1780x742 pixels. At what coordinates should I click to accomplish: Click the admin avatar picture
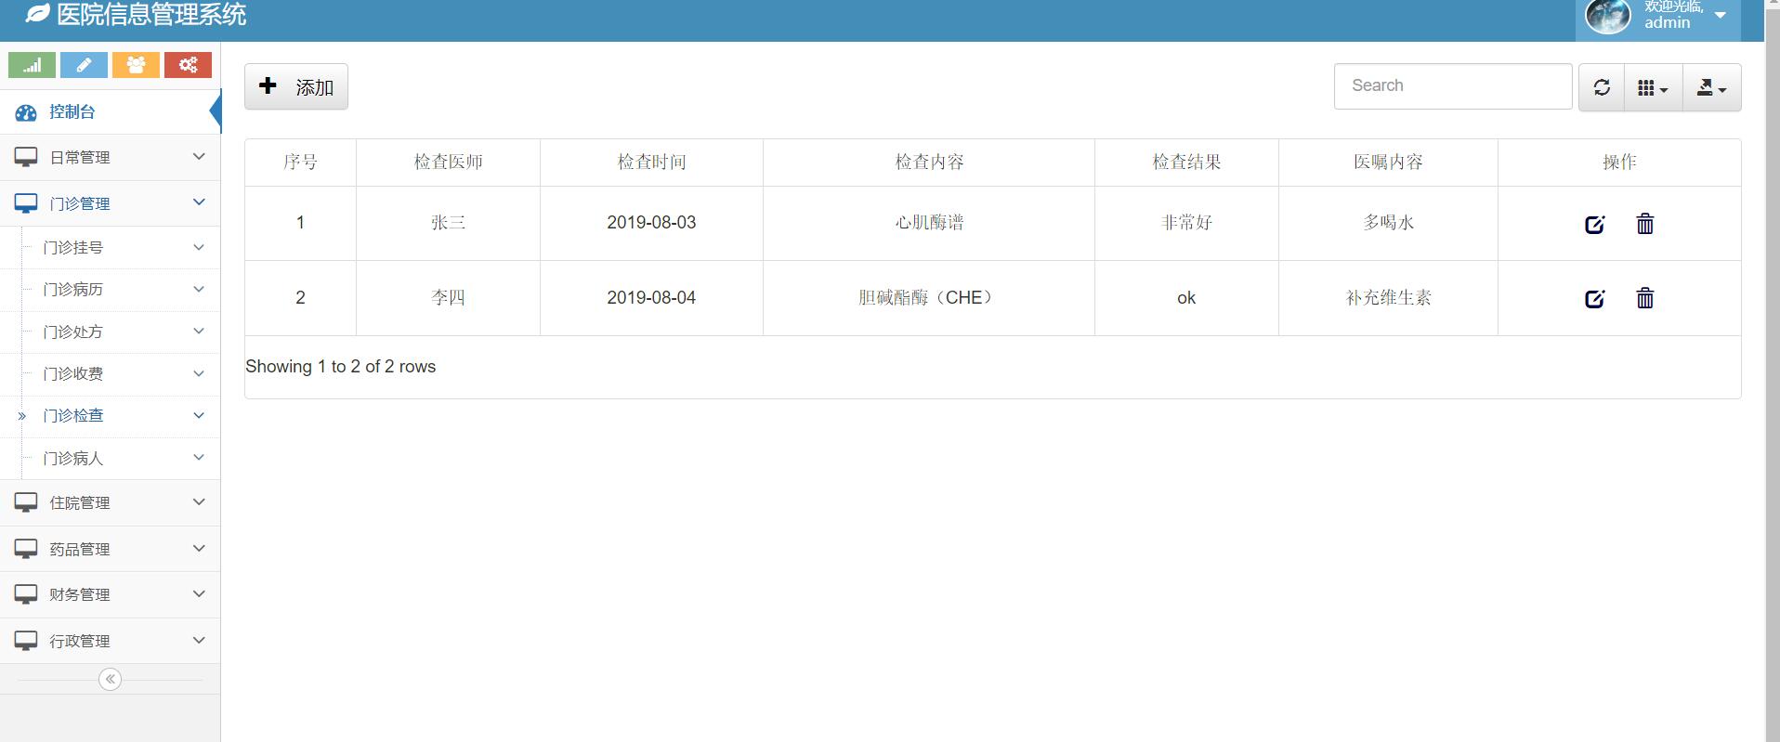tap(1607, 16)
